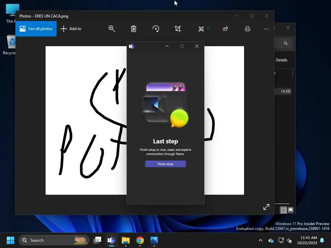Enter fullscreen with the diagonal arrows icon
Screen dimensions: 331x248
tap(266, 207)
